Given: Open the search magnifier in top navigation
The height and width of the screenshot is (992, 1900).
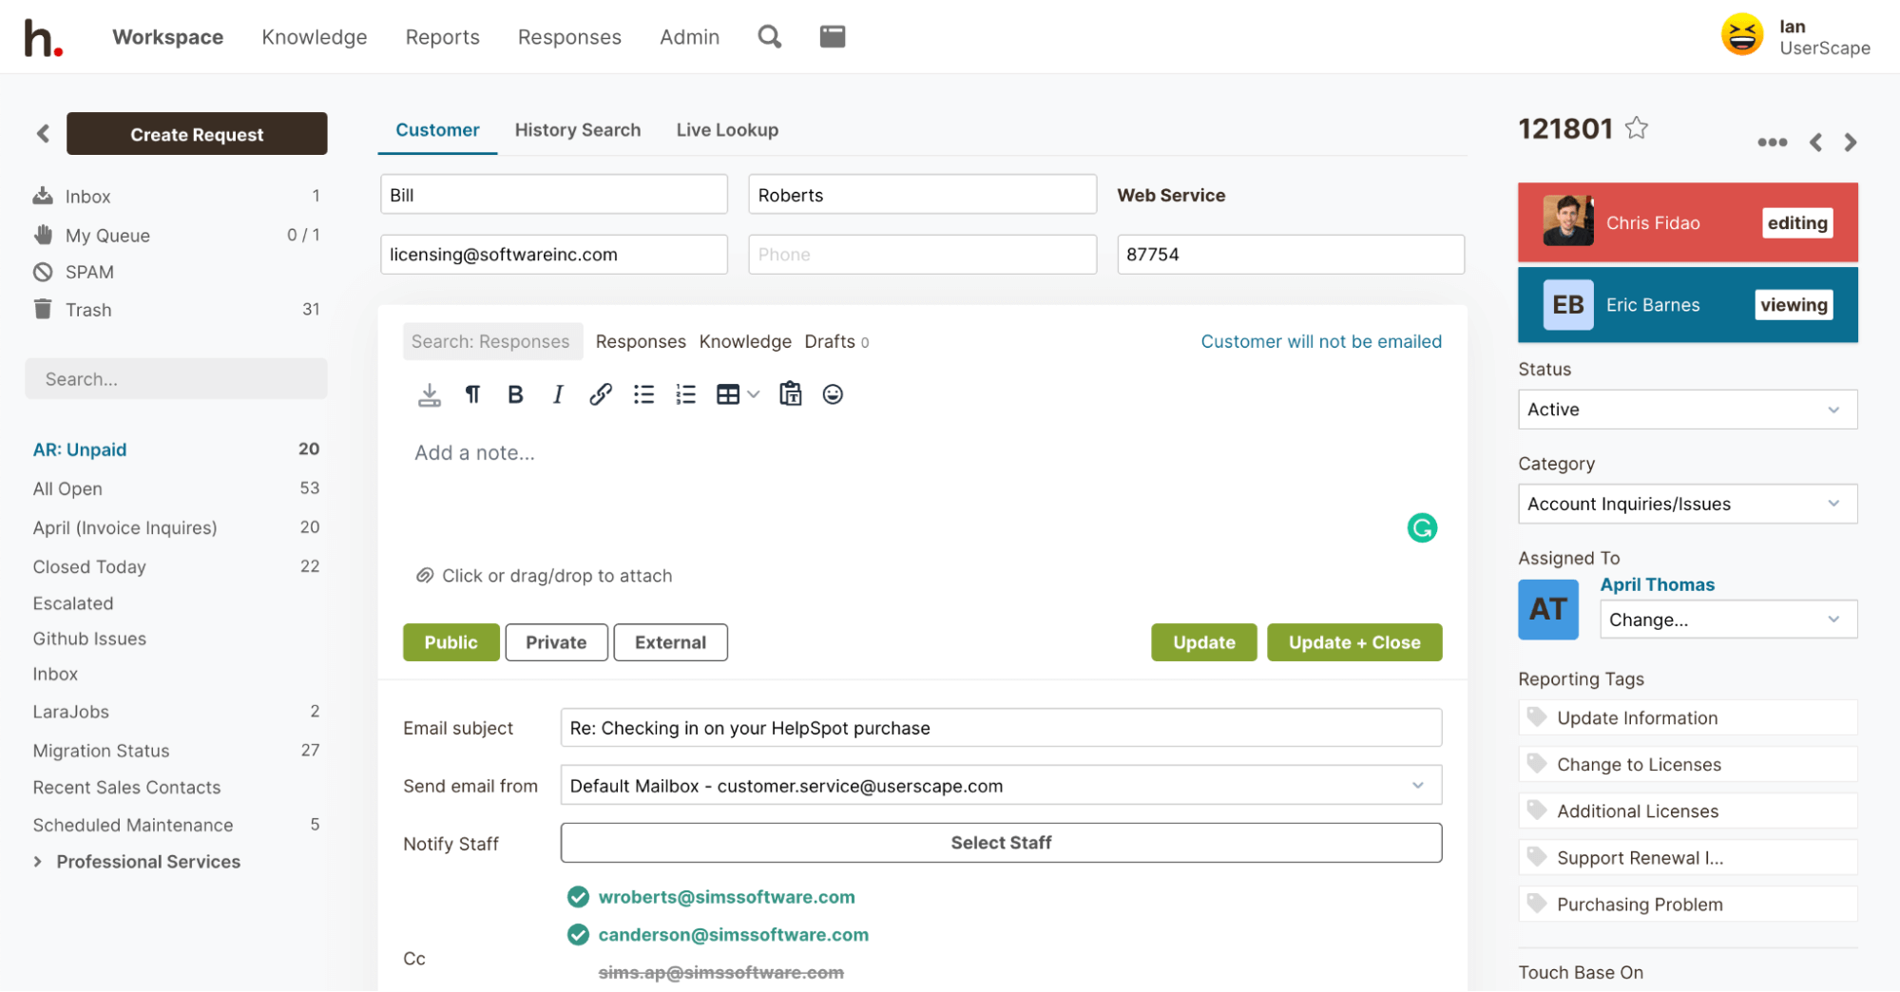Looking at the screenshot, I should (769, 37).
